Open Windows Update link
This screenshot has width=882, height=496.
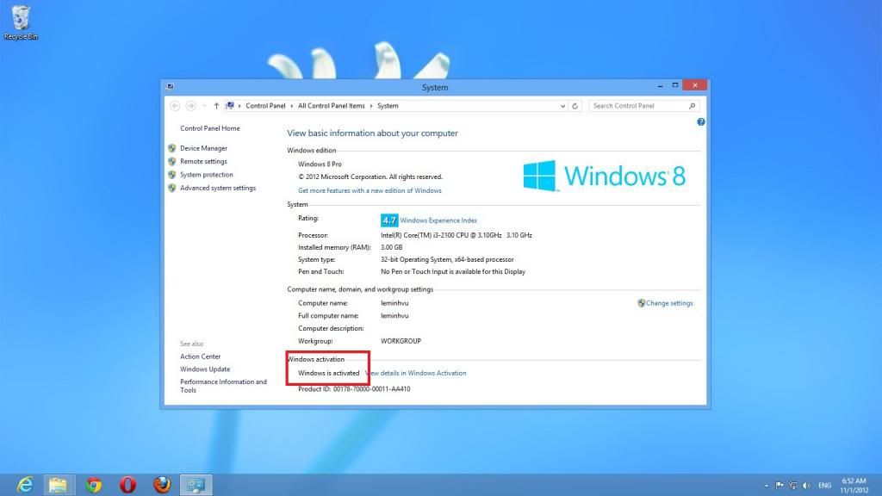[x=205, y=369]
